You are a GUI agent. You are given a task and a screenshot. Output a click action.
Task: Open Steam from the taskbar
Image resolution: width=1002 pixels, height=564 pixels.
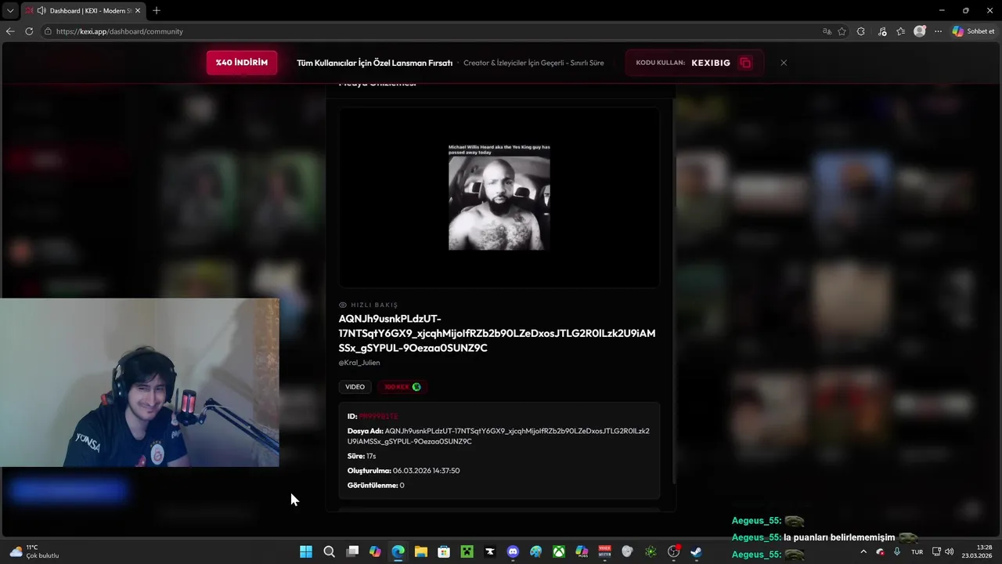696,551
